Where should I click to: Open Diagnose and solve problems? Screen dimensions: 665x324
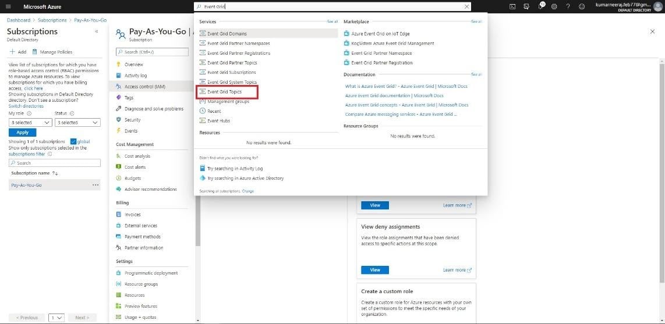pyautogui.click(x=154, y=109)
